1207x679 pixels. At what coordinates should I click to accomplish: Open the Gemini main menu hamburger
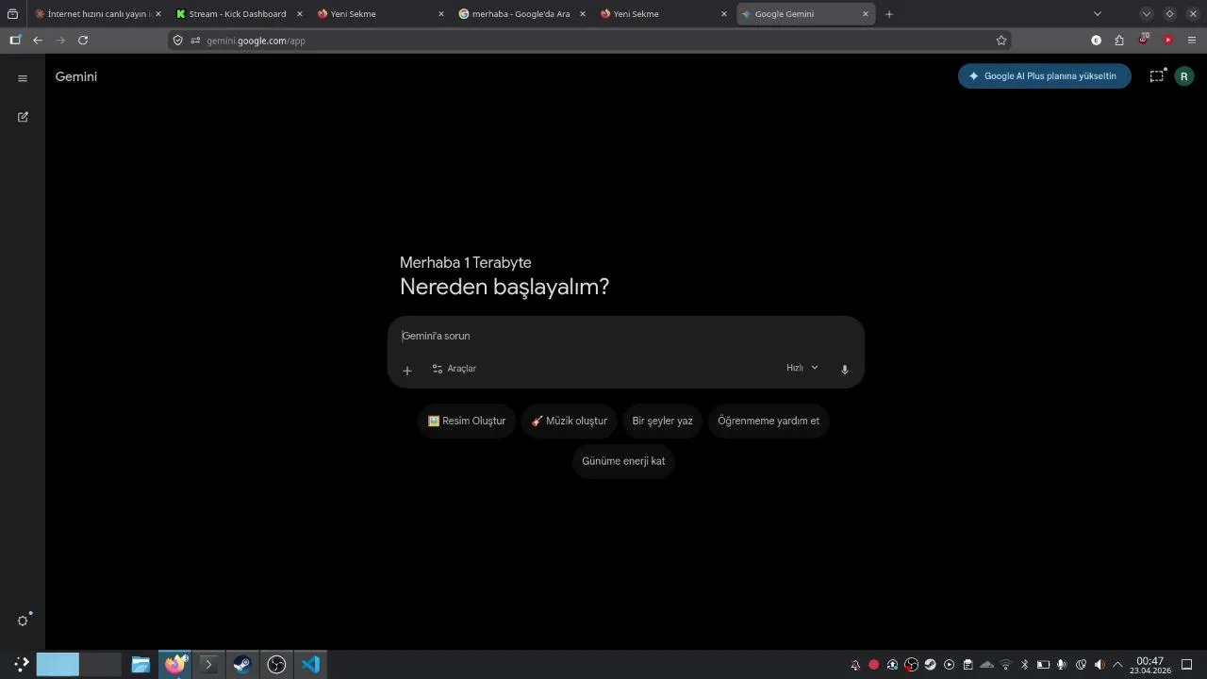point(23,78)
